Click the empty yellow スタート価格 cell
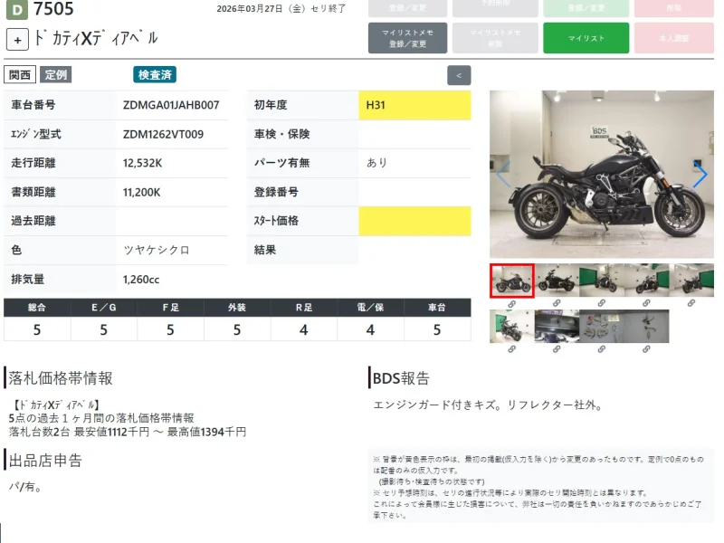This screenshot has height=543, width=724. click(414, 221)
